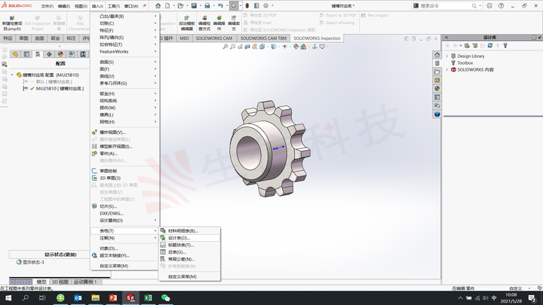Open the ConfigurationManager tab icon
Viewport: 543px width, 305px height.
tap(38, 54)
